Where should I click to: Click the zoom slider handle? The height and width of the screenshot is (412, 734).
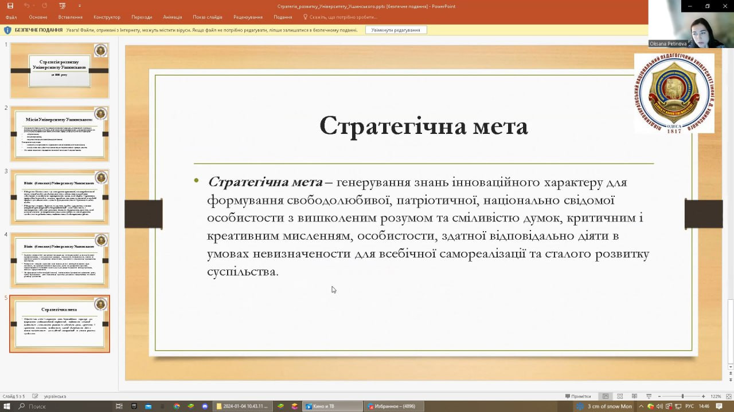pyautogui.click(x=682, y=396)
